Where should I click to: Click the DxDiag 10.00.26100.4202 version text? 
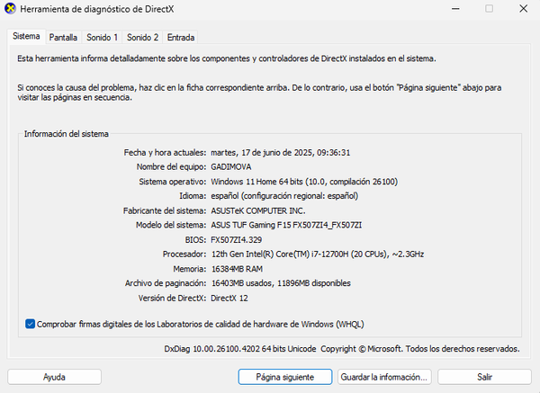[240, 349]
